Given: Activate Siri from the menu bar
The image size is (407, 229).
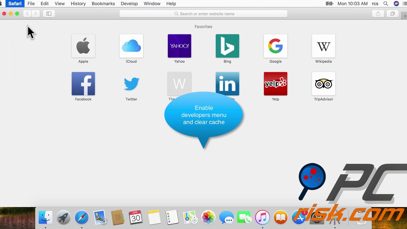Looking at the screenshot, I should click(396, 3).
